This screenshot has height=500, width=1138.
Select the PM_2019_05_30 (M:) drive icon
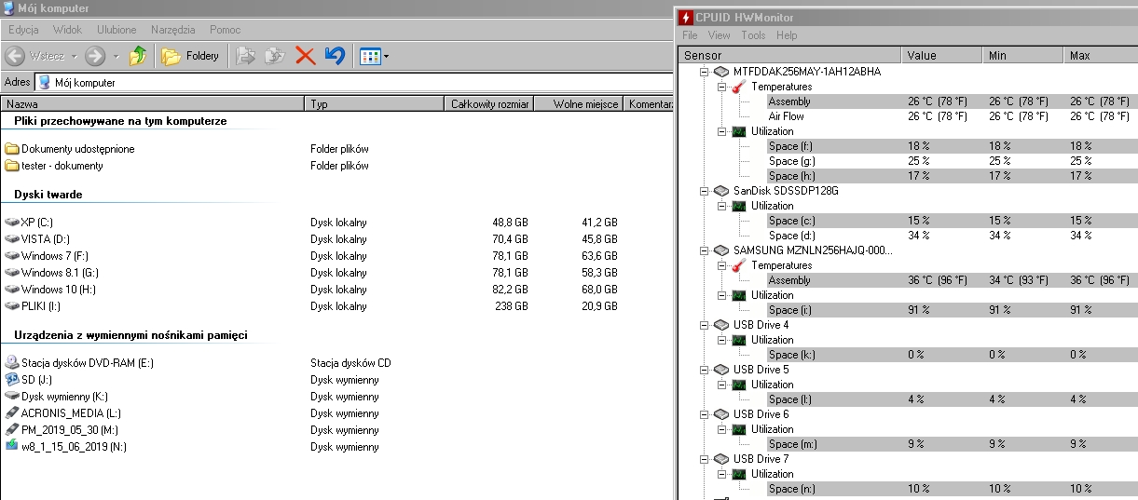tap(12, 430)
